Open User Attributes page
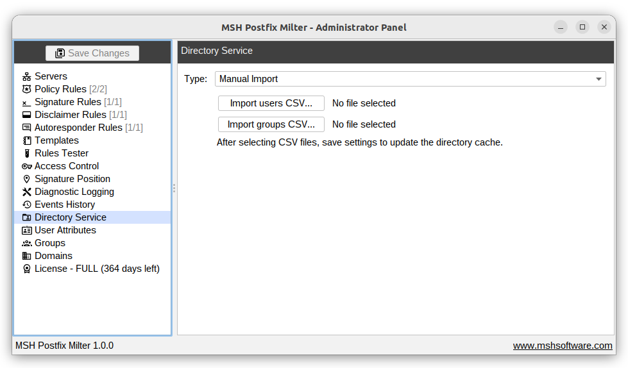628x368 pixels. tap(65, 230)
